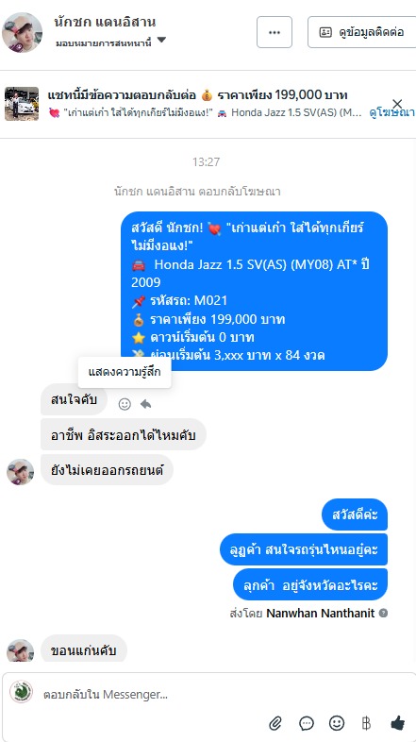The width and height of the screenshot is (416, 742).
Task: Click customer avatar beside ยังไม่เคยออกรถยนต์
Action: [21, 472]
